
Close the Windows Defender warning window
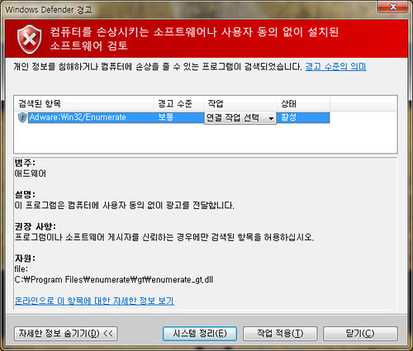tap(393, 7)
